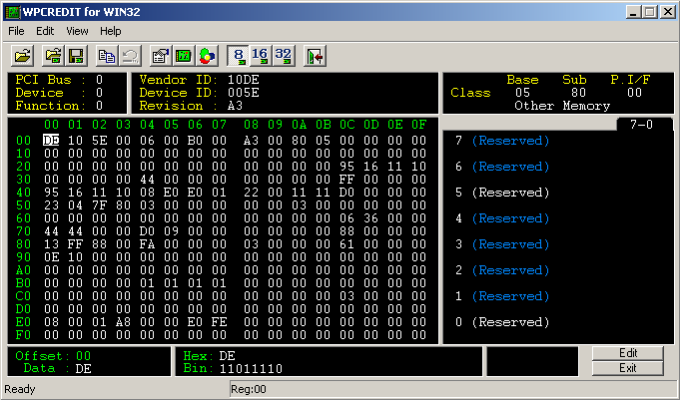Select bit 5 (Reserved) entry
The image size is (680, 400).
click(502, 193)
